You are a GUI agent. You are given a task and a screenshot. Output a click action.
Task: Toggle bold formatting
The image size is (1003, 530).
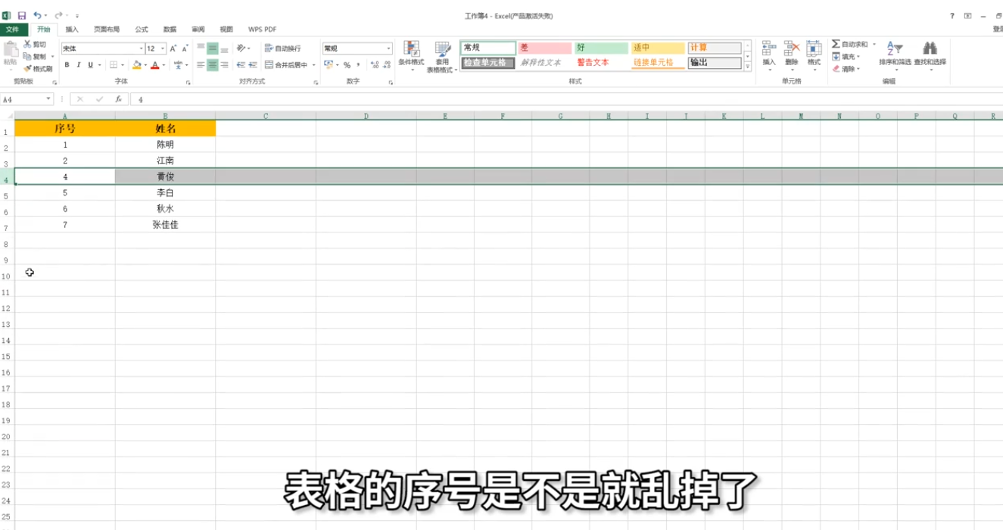(x=68, y=64)
